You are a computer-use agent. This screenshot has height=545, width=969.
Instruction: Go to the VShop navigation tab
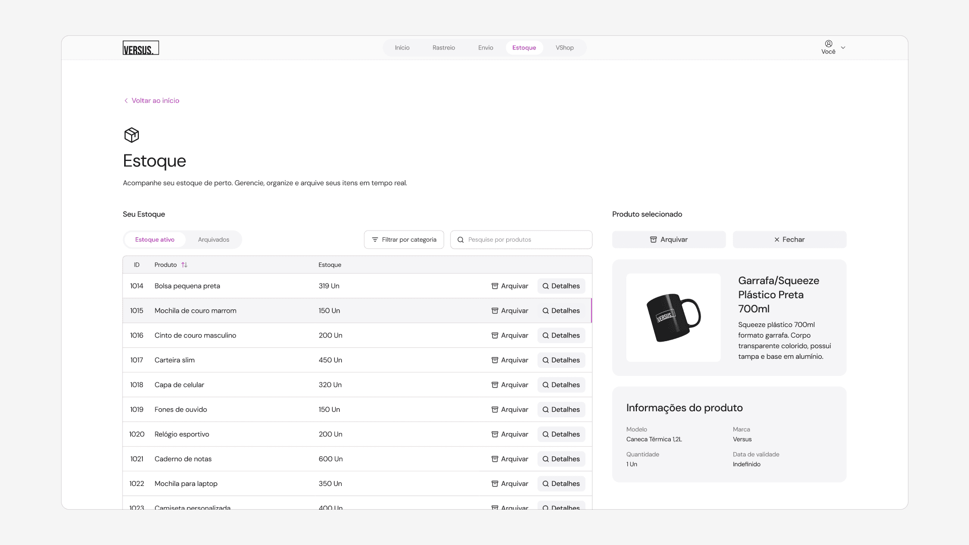[564, 48]
